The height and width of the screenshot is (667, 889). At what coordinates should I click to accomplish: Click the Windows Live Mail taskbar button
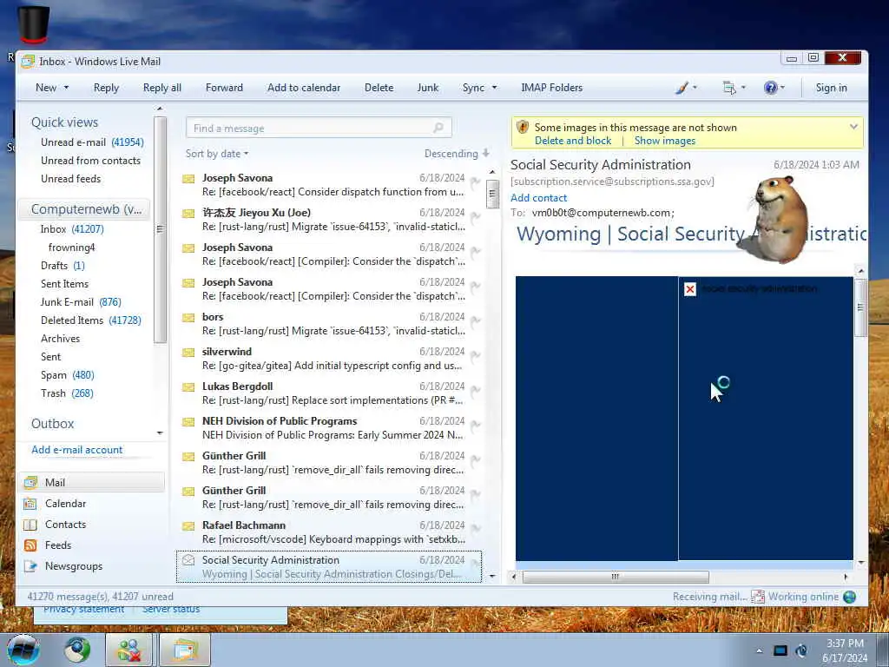185,650
